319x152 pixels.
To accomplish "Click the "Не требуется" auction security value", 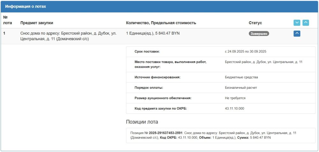I will point(235,98).
